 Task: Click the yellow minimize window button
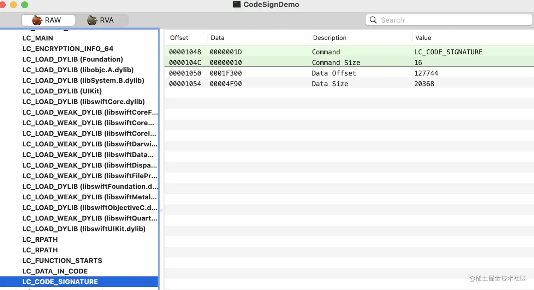13,5
